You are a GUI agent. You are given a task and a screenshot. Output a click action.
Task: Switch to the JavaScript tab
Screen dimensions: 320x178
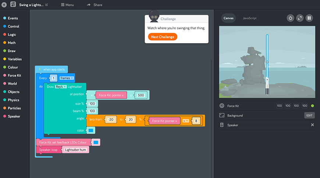pyautogui.click(x=249, y=18)
